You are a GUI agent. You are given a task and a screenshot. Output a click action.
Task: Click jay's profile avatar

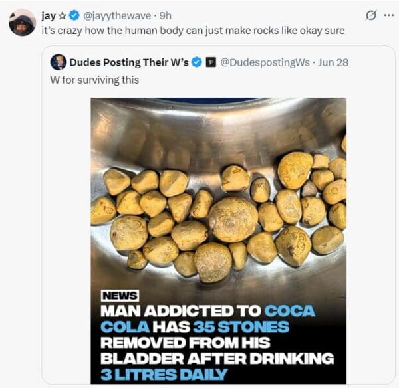pyautogui.click(x=22, y=23)
